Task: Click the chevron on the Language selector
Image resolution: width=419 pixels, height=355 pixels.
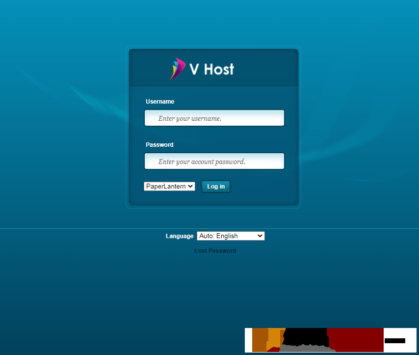Action: point(260,236)
